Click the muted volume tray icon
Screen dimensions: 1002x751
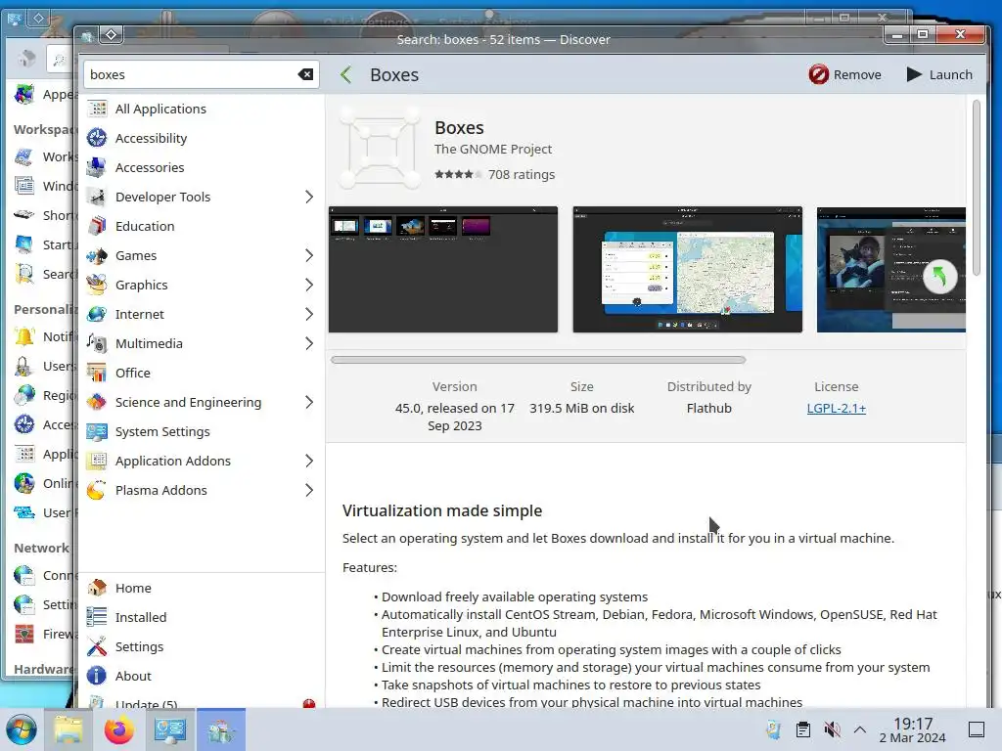[832, 729]
